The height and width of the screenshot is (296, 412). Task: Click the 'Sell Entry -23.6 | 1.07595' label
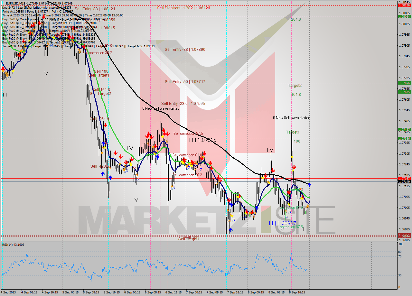pos(183,104)
